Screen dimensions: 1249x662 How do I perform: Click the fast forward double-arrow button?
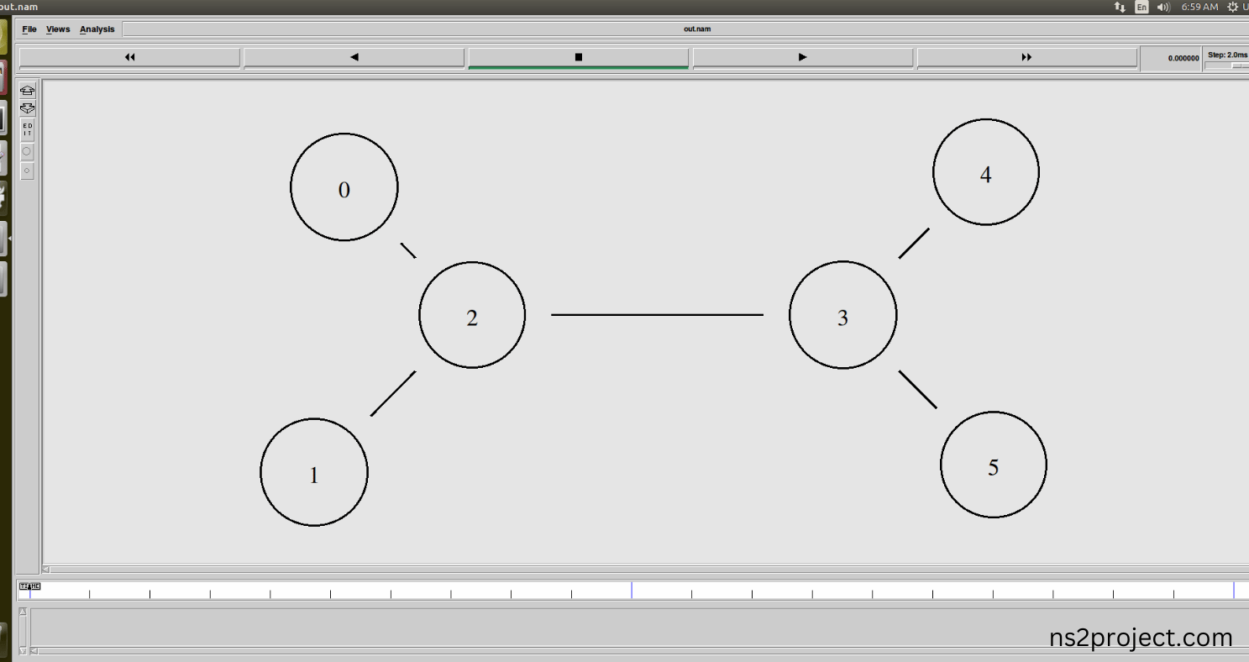pos(1026,57)
